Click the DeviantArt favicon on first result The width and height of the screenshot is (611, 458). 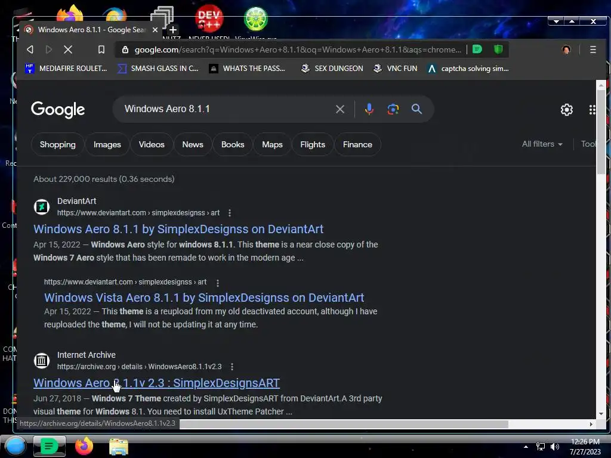pyautogui.click(x=42, y=207)
